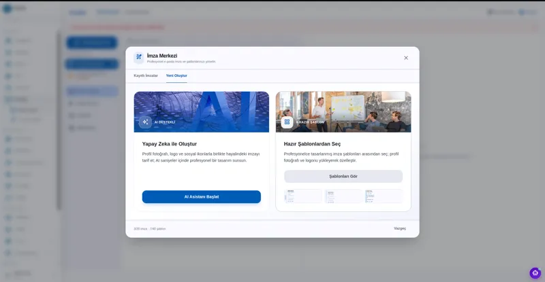Click the Hazır Şablonlardan Seç heading
This screenshot has height=282, width=545.
(312, 144)
